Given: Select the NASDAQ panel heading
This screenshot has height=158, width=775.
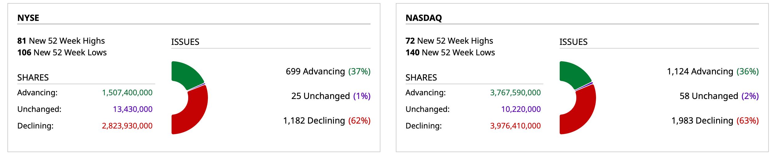Looking at the screenshot, I should (x=424, y=18).
